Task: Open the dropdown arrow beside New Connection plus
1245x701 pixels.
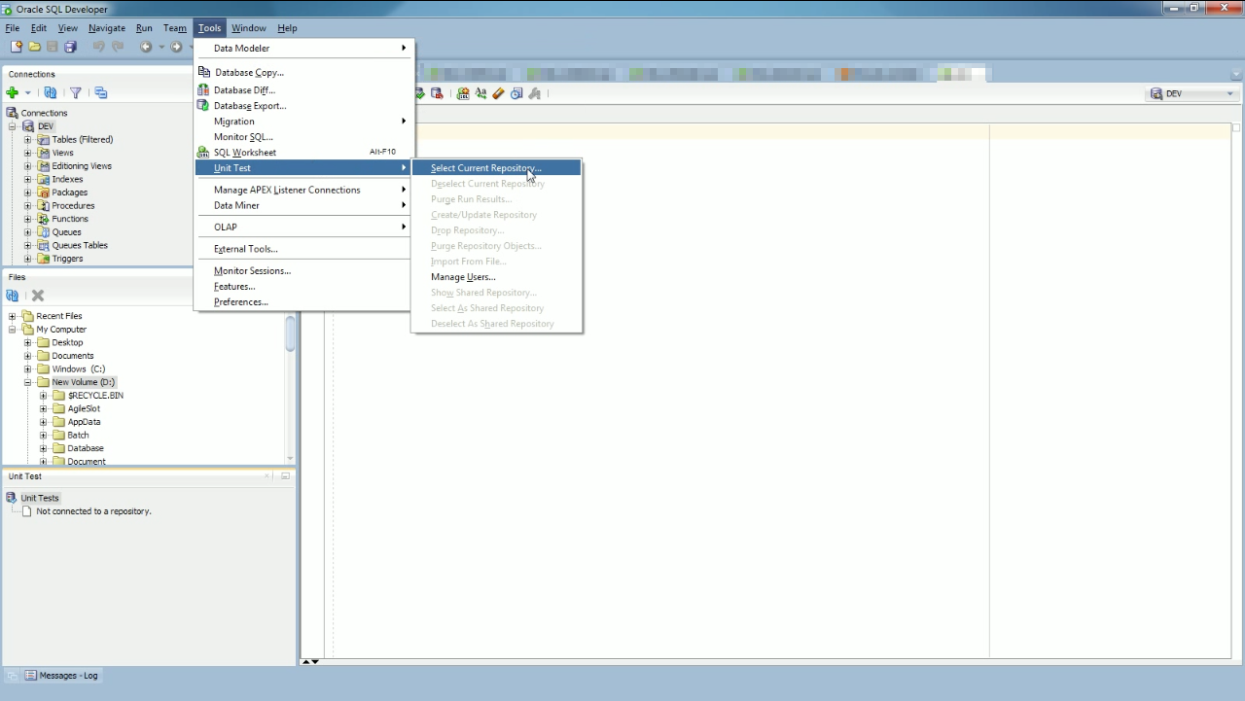Action: point(27,93)
